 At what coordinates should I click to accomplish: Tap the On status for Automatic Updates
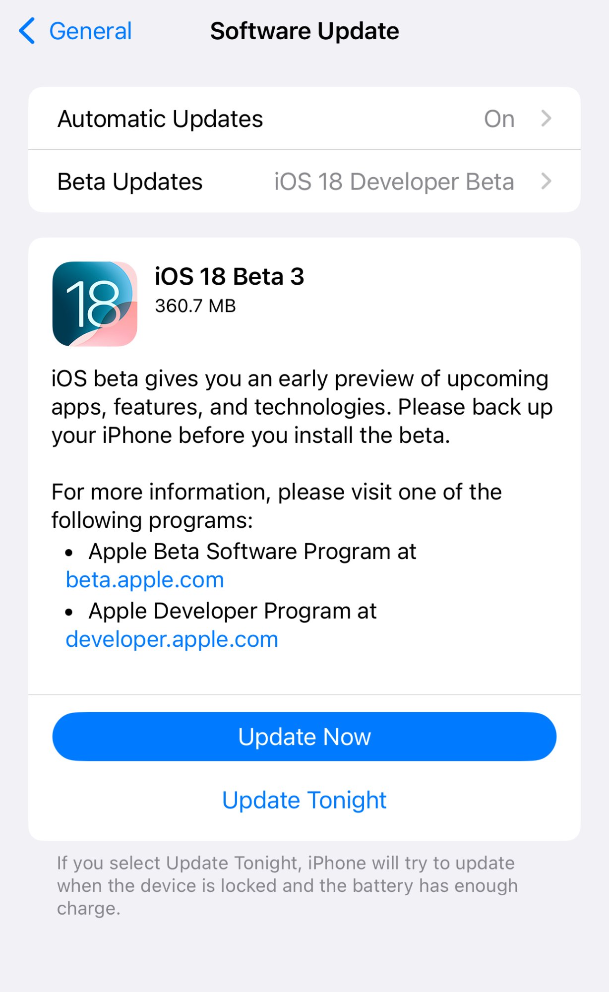click(499, 119)
